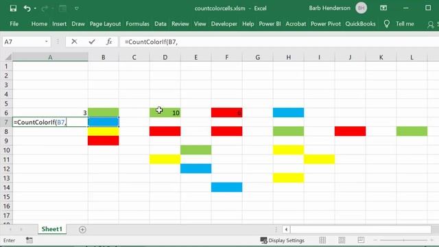This screenshot has width=439, height=247.
Task: Click the next sheet navigation arrow
Action: pyautogui.click(x=21, y=229)
